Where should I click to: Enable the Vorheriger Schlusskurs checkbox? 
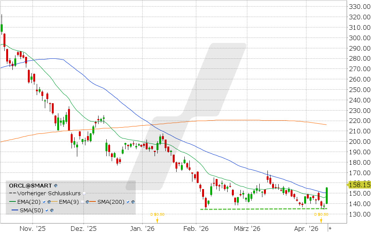coord(85,194)
